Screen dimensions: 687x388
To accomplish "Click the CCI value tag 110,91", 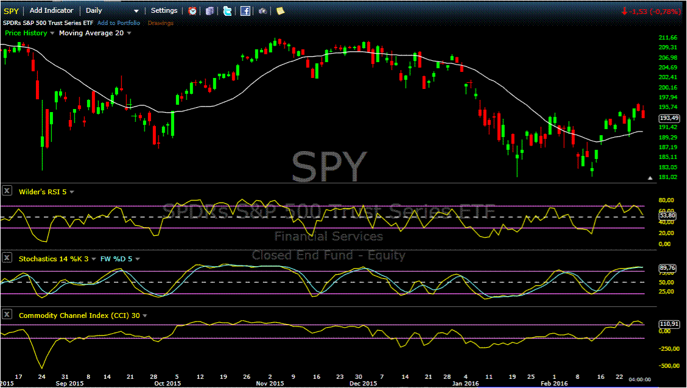I will tap(669, 323).
